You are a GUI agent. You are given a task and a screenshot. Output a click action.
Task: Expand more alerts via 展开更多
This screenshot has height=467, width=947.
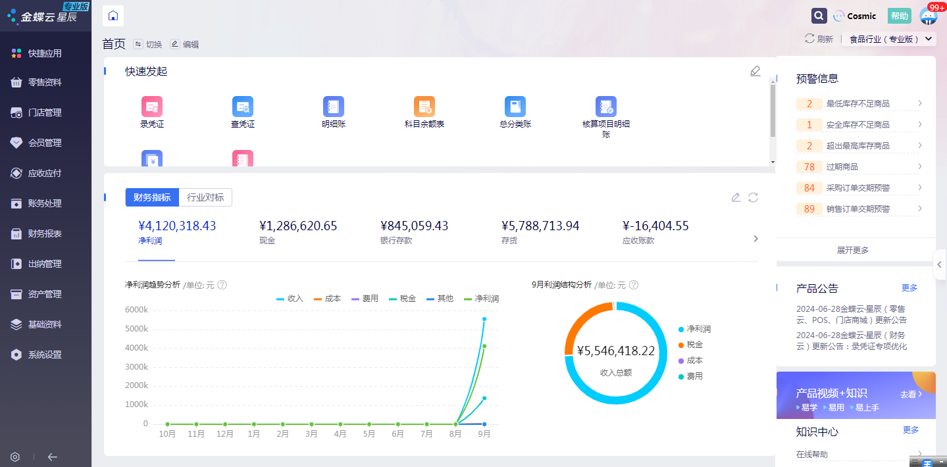pyautogui.click(x=853, y=251)
